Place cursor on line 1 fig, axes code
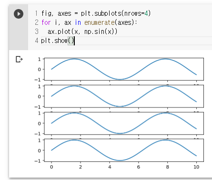Viewport: 212px width, 180px height. [96, 13]
